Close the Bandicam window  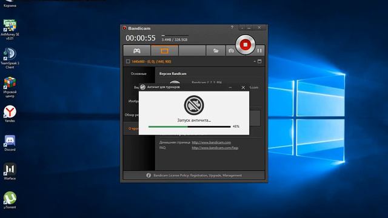point(259,27)
